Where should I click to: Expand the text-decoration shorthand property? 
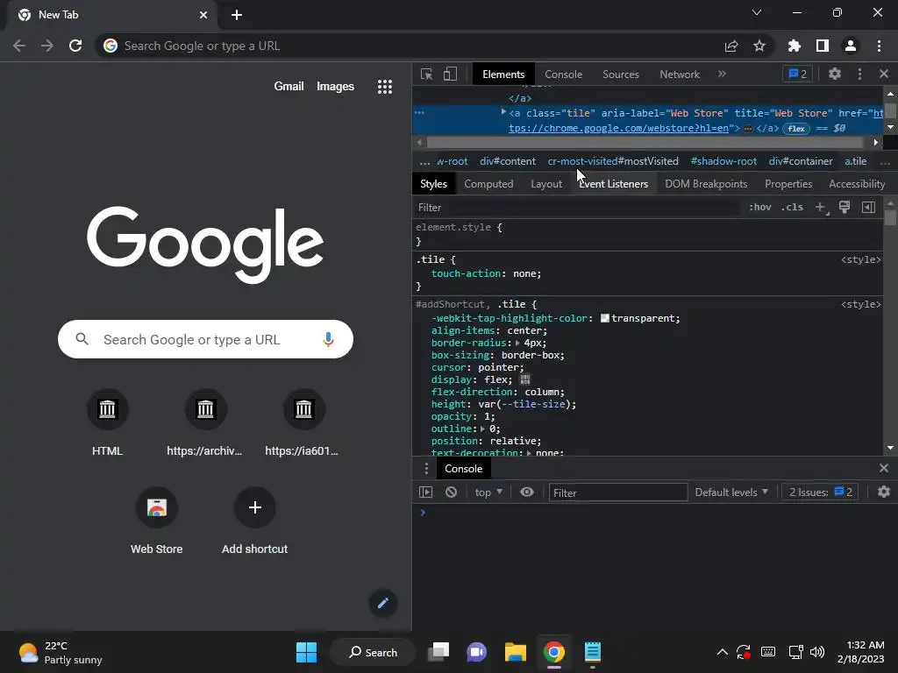tap(529, 453)
